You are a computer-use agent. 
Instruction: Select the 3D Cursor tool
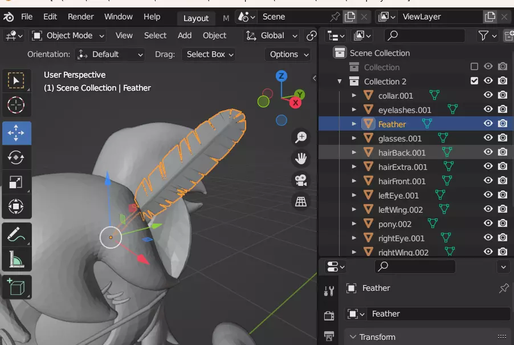pyautogui.click(x=16, y=105)
